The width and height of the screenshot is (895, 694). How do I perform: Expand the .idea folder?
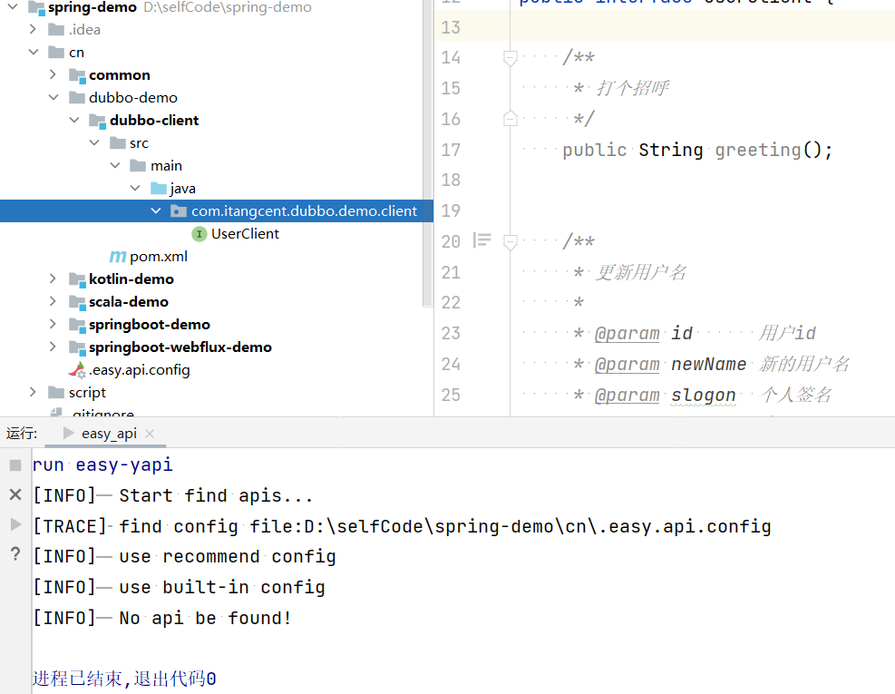33,29
